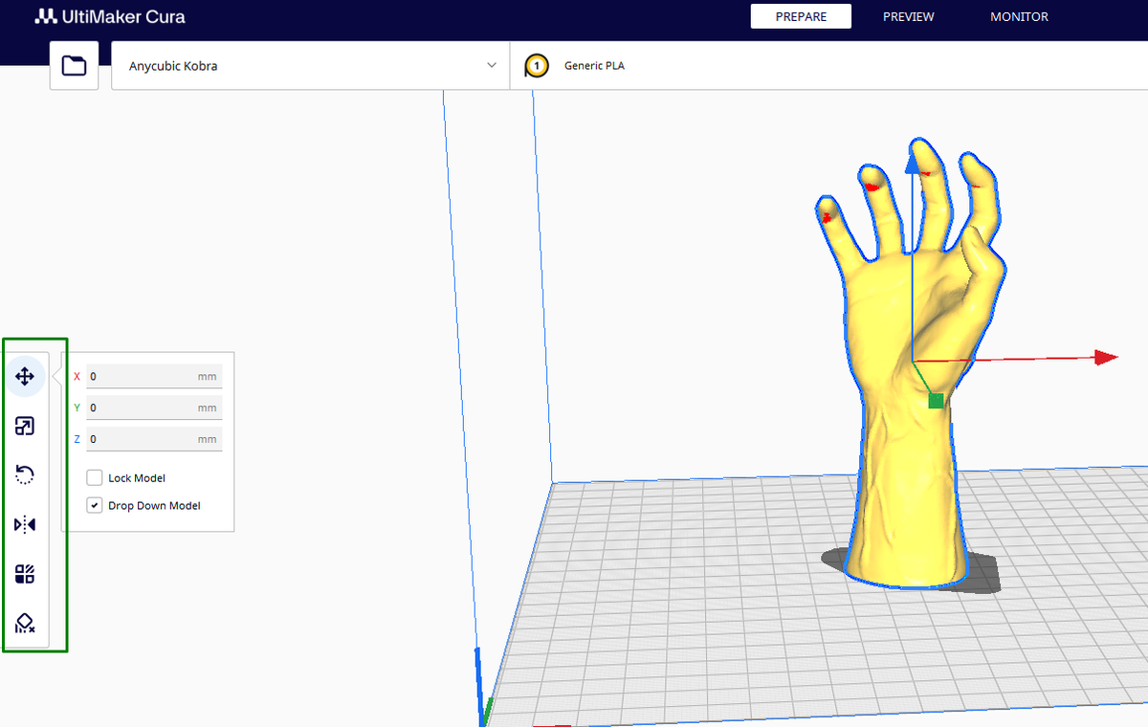This screenshot has height=727, width=1148.
Task: Switch to the MONITOR stage
Action: [1019, 16]
